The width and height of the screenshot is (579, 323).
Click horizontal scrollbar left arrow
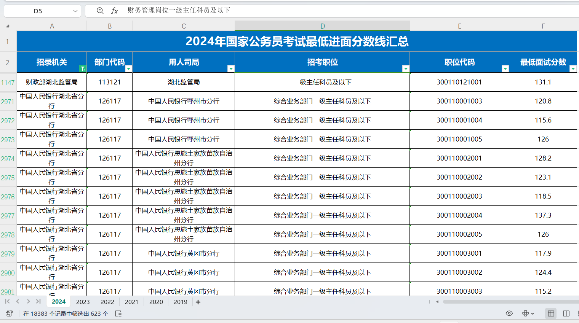point(437,302)
